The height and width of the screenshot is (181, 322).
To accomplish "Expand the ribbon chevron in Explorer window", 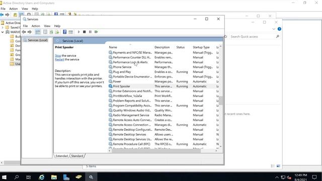I will click(x=274, y=29).
